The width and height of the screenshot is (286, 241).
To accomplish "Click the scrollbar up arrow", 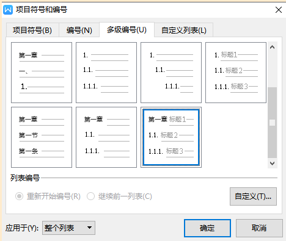I will (x=272, y=47).
